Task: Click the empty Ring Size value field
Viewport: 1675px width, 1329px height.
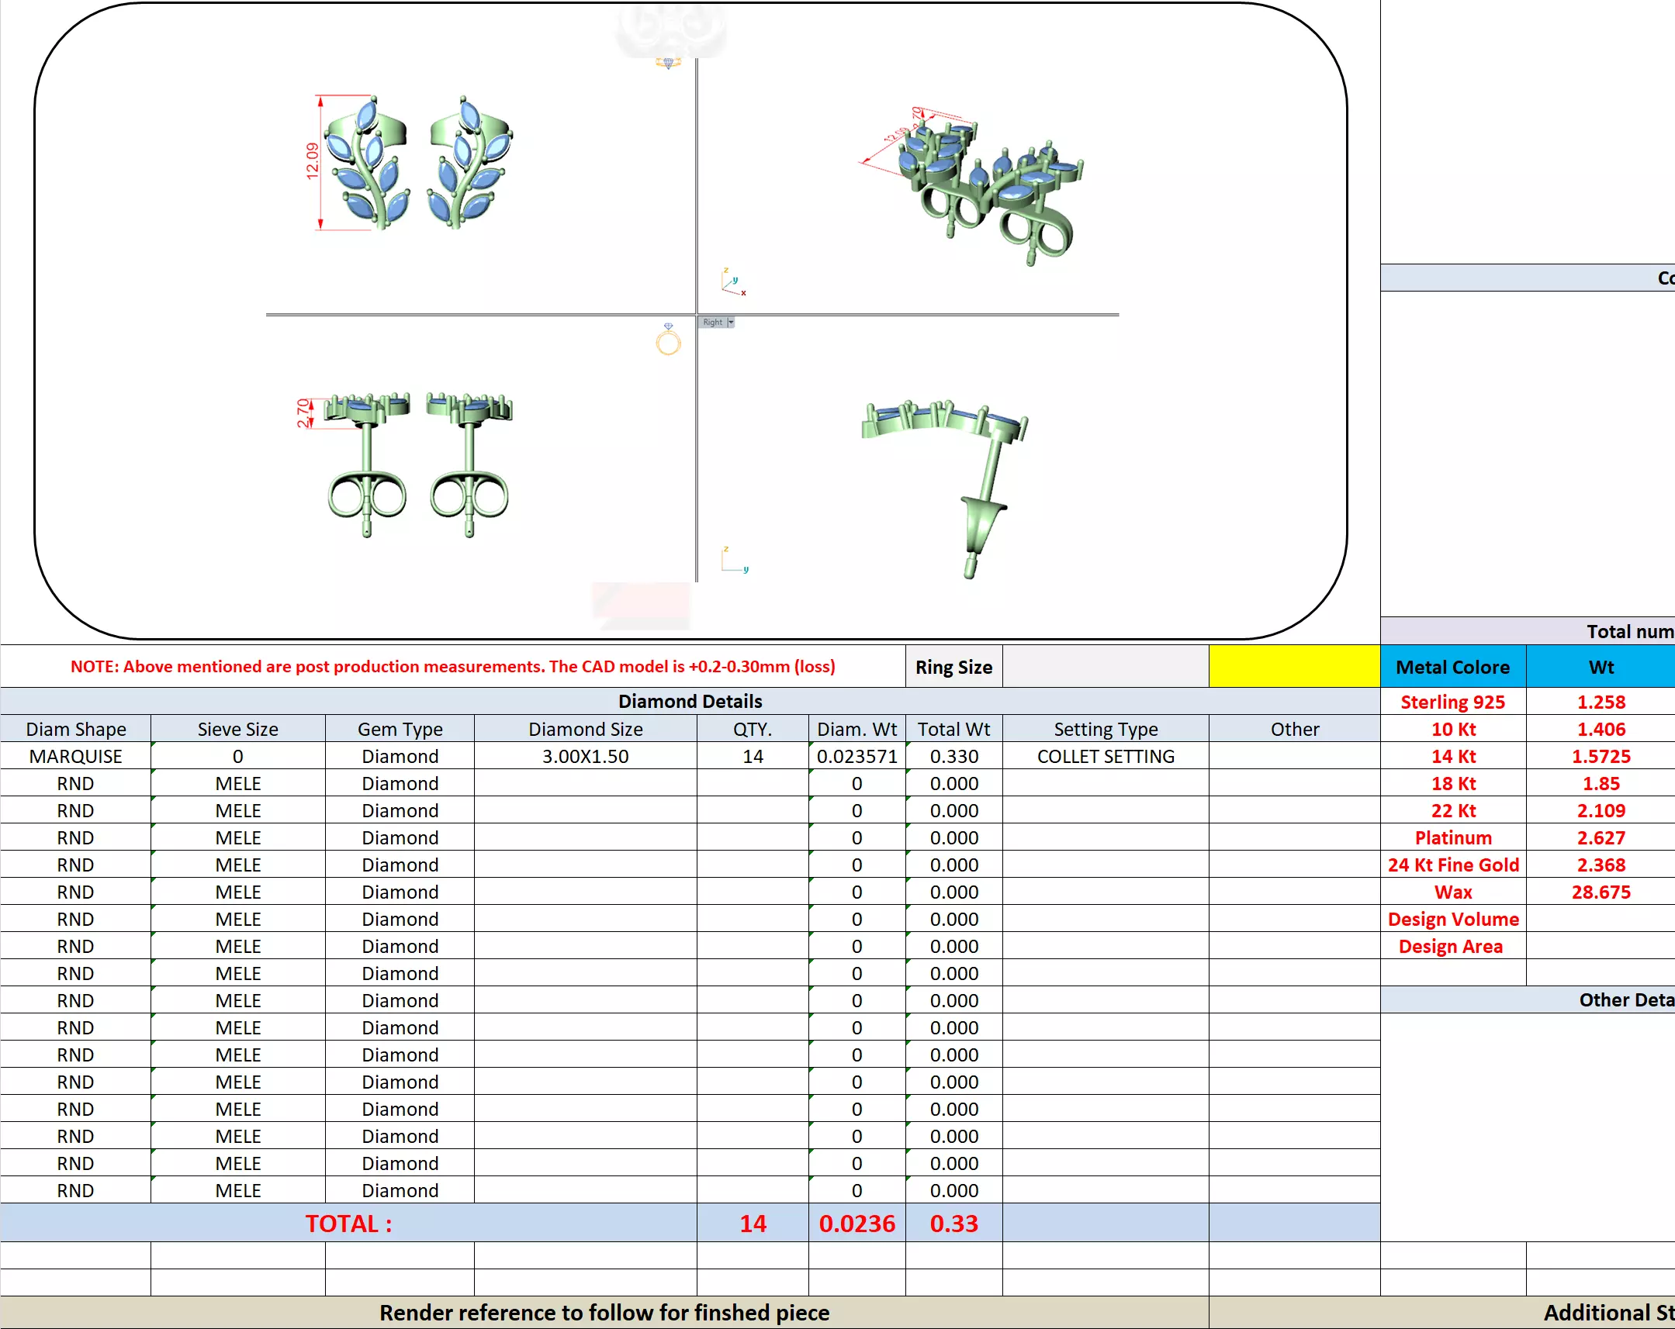Action: [x=1106, y=667]
